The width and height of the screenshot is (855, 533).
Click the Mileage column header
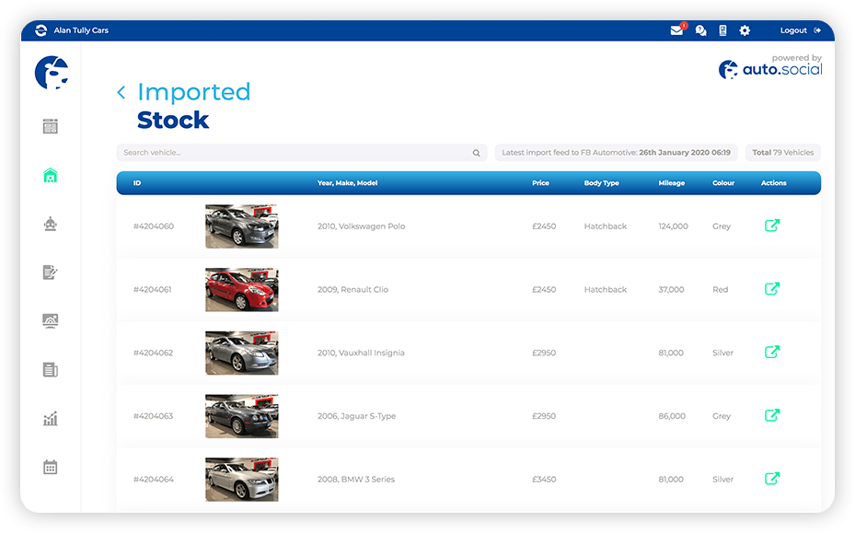[671, 183]
